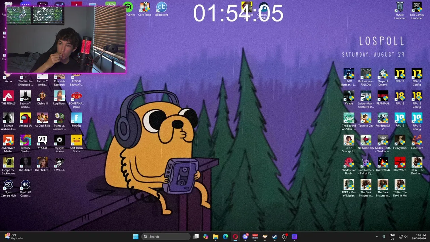Screen dimensions: 430x242
Task: Open the Windows Start menu
Action: point(136,237)
